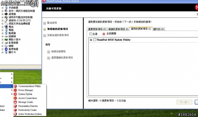Open Productivity Center from the menu

(28, 110)
